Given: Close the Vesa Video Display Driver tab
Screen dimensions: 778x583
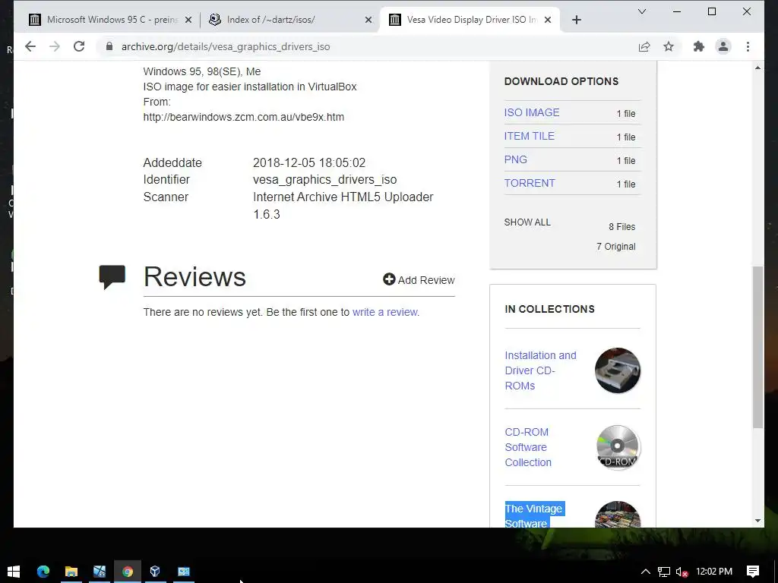Looking at the screenshot, I should click(548, 20).
